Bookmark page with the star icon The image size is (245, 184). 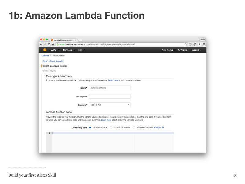(186, 44)
